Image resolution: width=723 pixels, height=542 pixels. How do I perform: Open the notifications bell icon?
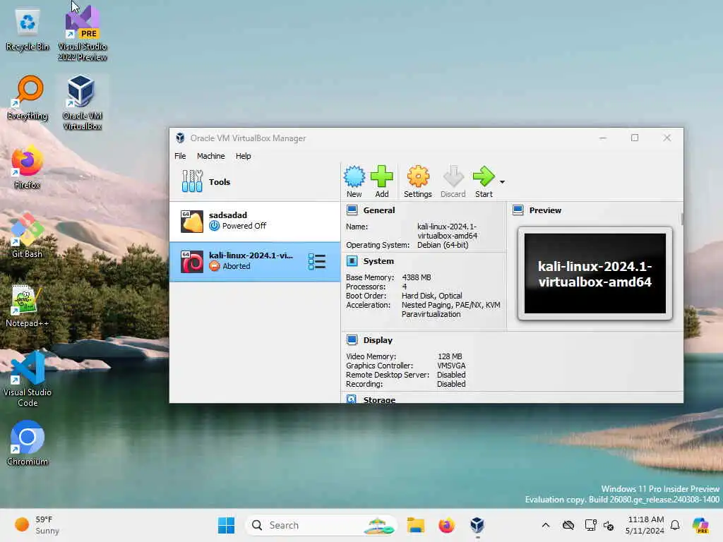[675, 525]
